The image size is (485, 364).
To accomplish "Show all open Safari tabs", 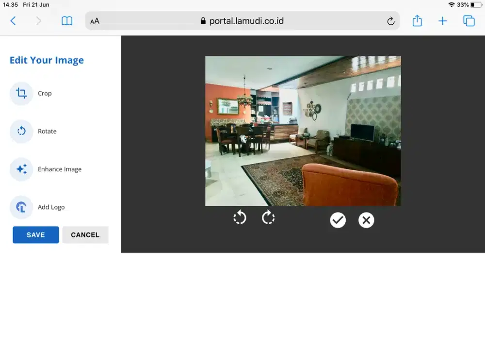I will (469, 21).
